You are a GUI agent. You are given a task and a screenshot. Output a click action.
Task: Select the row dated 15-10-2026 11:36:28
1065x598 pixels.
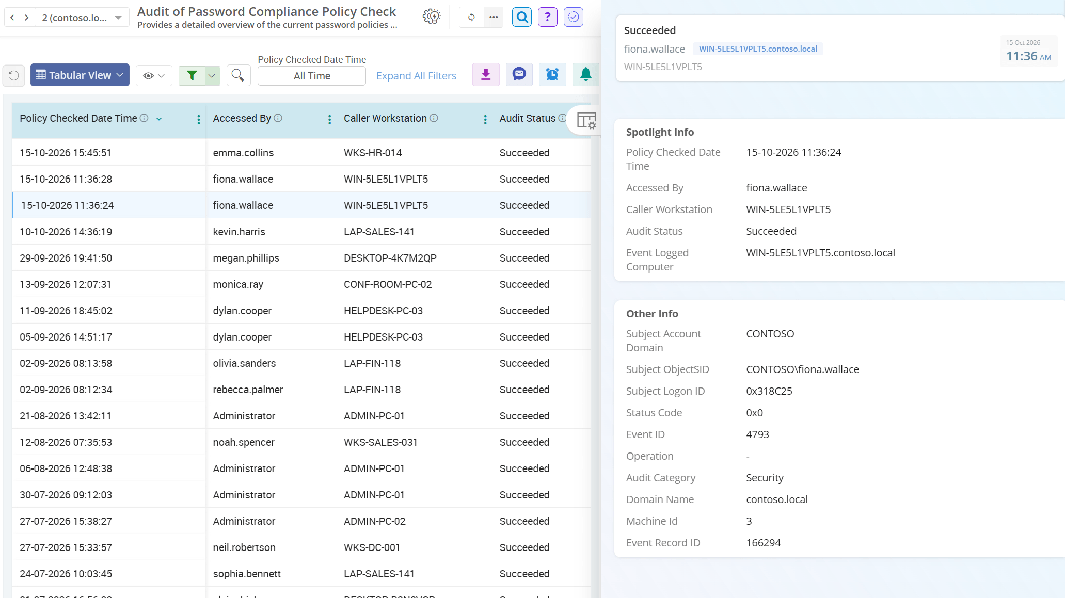pos(301,179)
